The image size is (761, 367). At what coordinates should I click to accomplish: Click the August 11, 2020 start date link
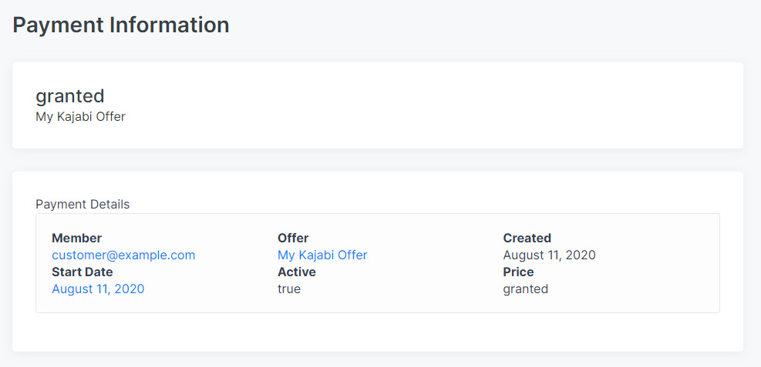[x=98, y=289]
